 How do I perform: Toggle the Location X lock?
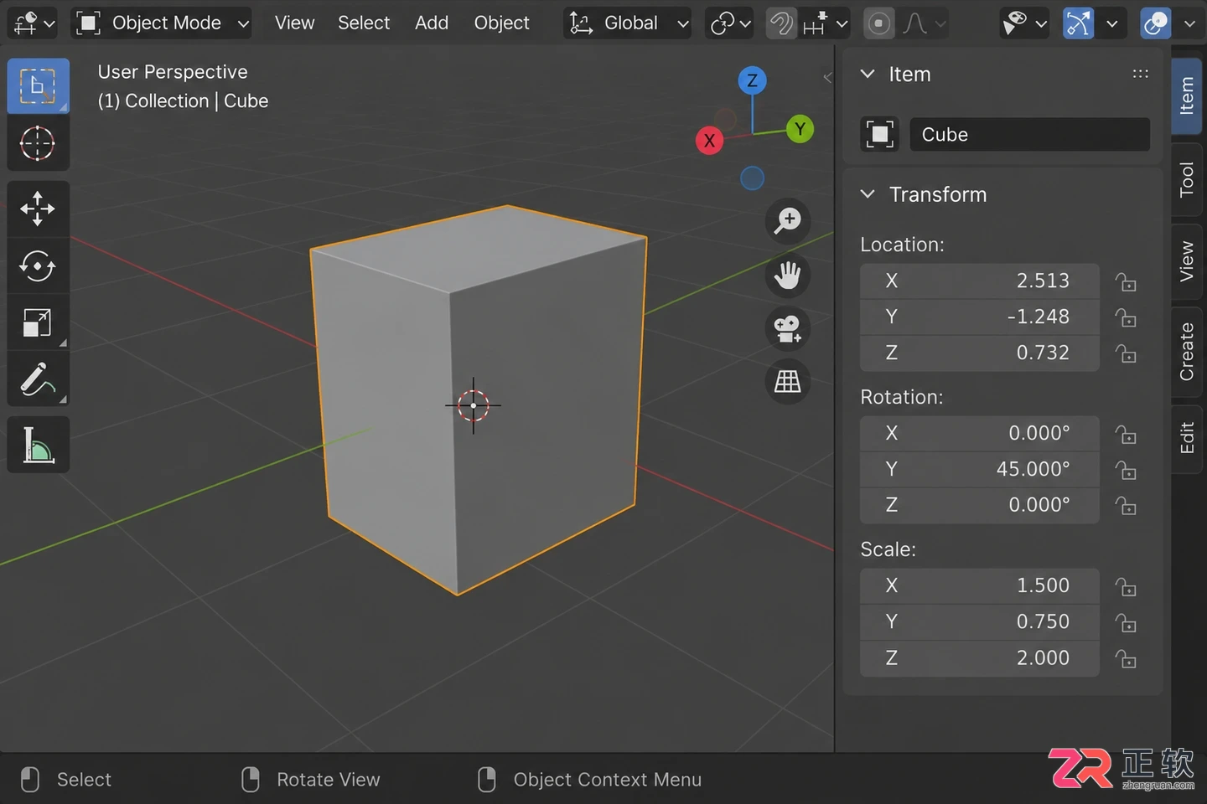click(1126, 281)
